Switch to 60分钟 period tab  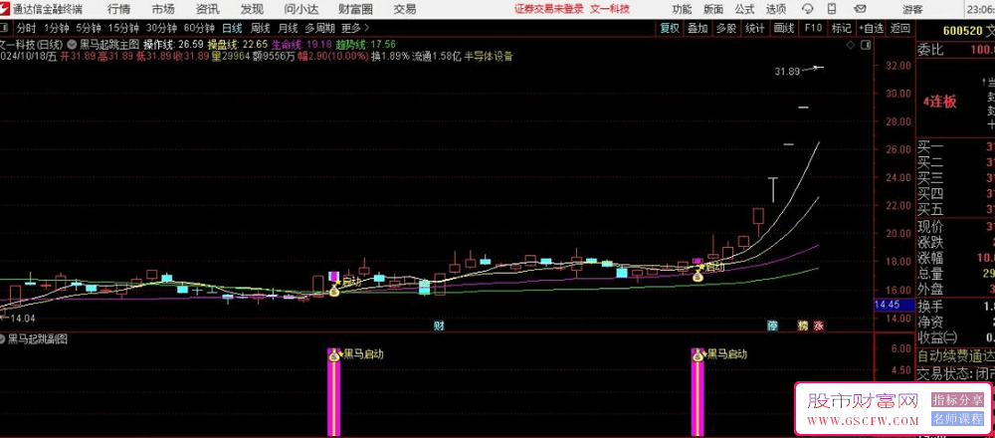tap(199, 28)
